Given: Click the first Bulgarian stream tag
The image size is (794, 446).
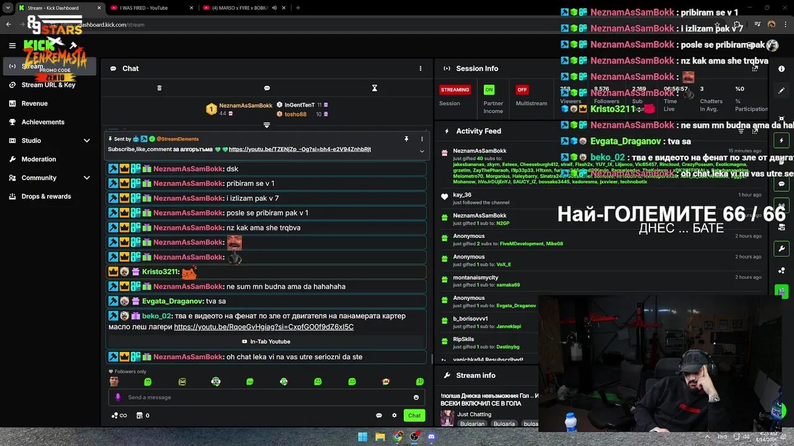Looking at the screenshot, I should (472, 424).
